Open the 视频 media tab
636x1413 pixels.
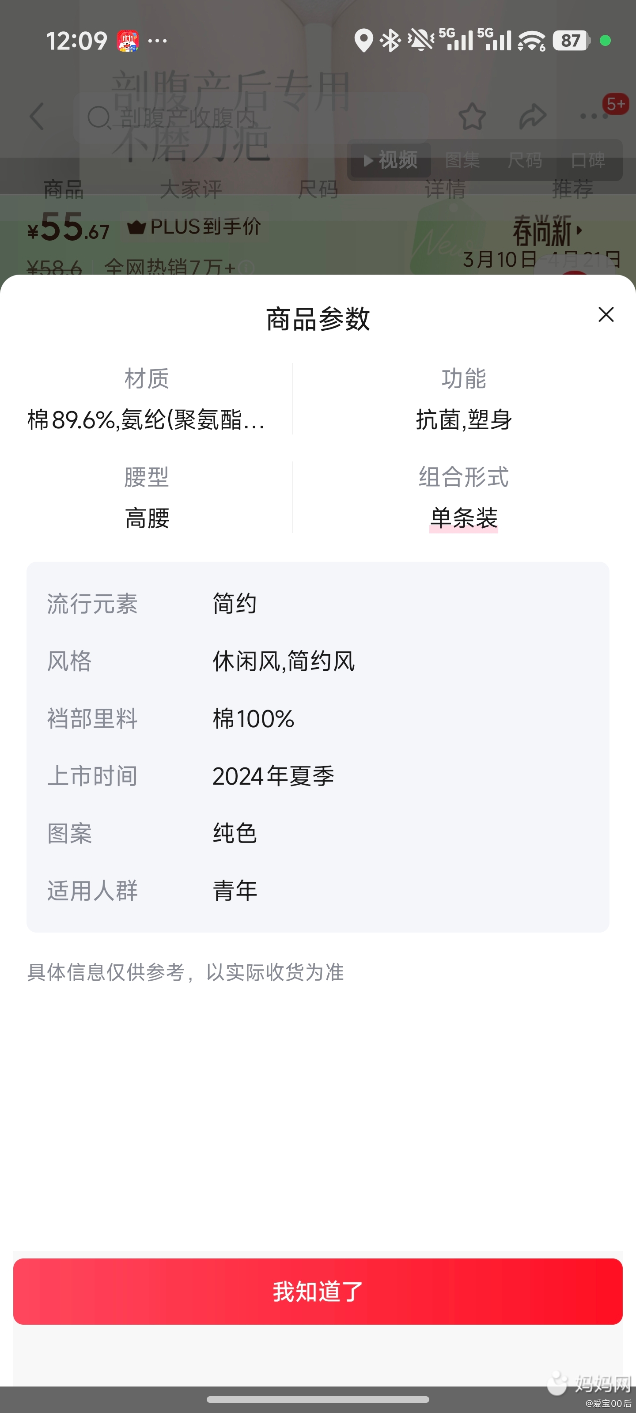391,160
